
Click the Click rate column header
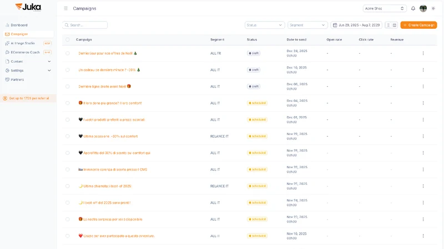(x=366, y=39)
